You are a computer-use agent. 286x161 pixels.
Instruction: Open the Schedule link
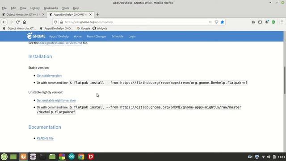click(118, 36)
